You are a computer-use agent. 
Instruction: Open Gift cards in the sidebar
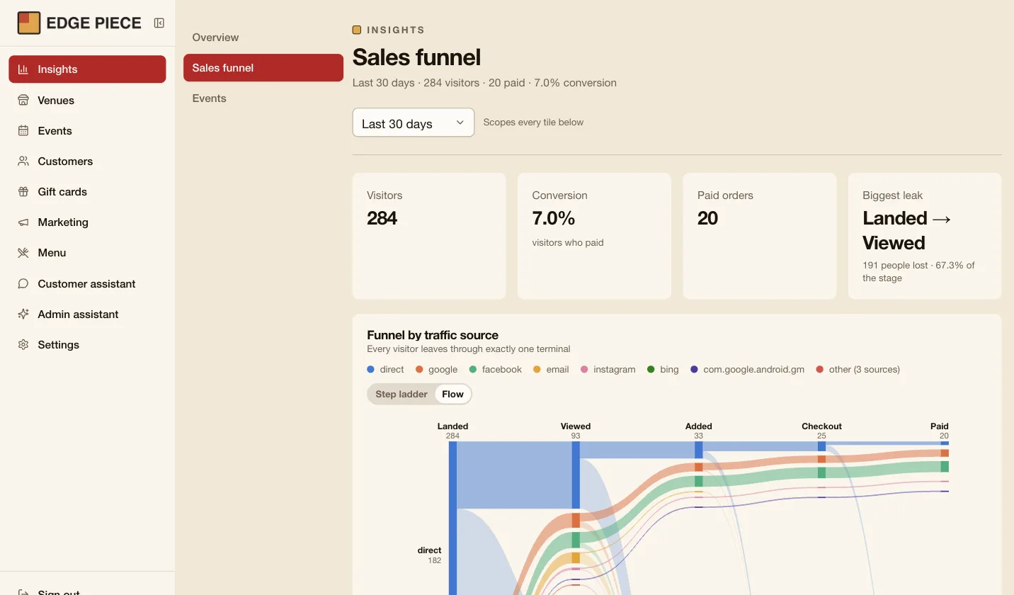(87, 191)
